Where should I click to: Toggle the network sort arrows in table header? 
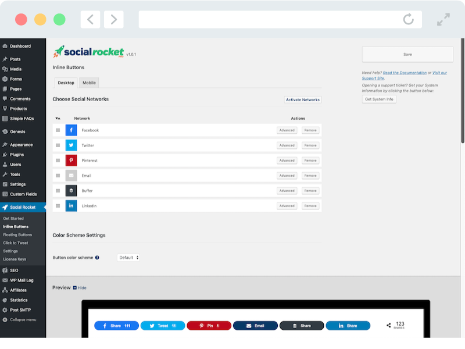click(58, 119)
